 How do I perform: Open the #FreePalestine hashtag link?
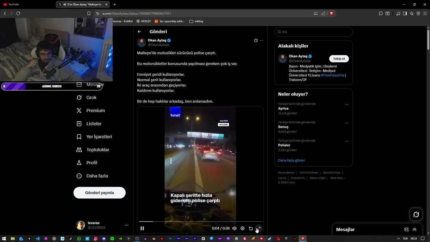click(x=332, y=75)
